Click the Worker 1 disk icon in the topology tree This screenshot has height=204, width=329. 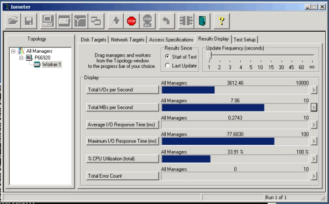pyautogui.click(x=37, y=65)
